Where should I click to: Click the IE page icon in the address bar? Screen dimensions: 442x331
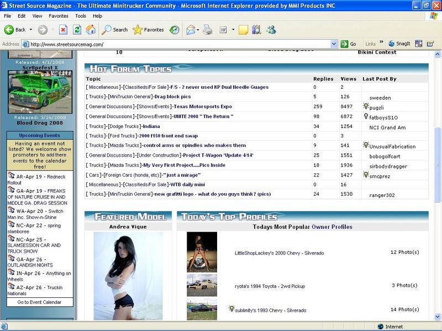coord(25,44)
